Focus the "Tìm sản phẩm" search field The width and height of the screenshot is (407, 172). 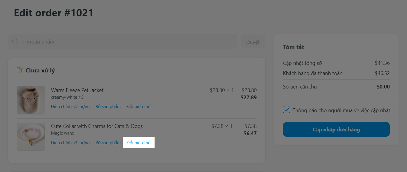[126, 42]
